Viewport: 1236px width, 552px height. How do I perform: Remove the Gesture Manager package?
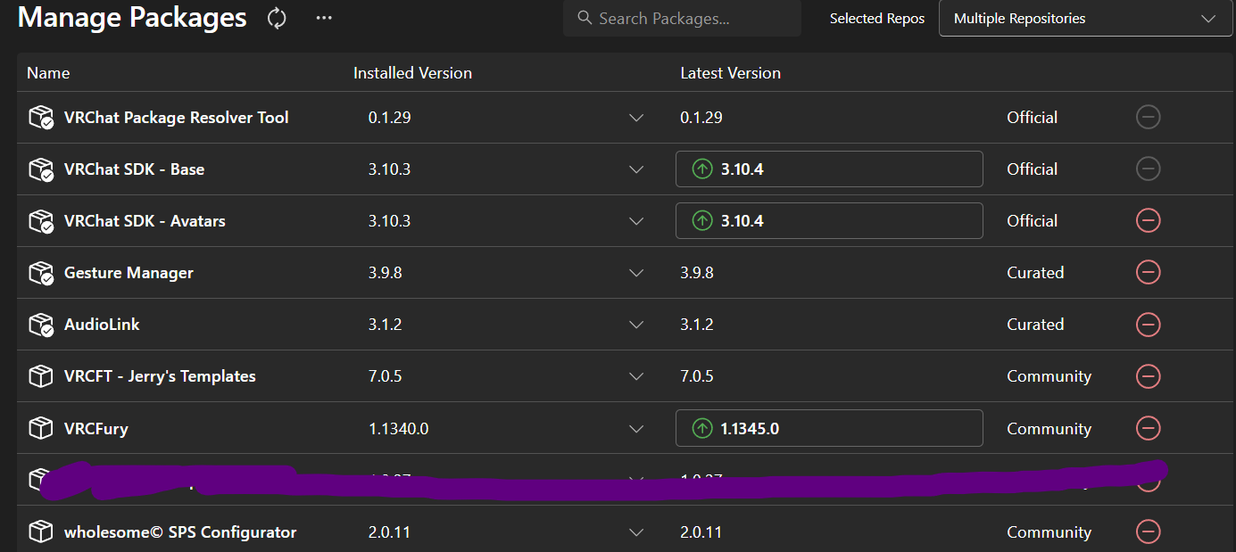[1149, 272]
